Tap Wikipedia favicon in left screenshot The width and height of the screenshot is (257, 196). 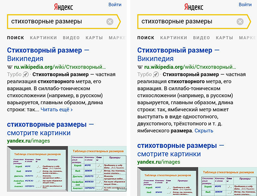pos(10,67)
